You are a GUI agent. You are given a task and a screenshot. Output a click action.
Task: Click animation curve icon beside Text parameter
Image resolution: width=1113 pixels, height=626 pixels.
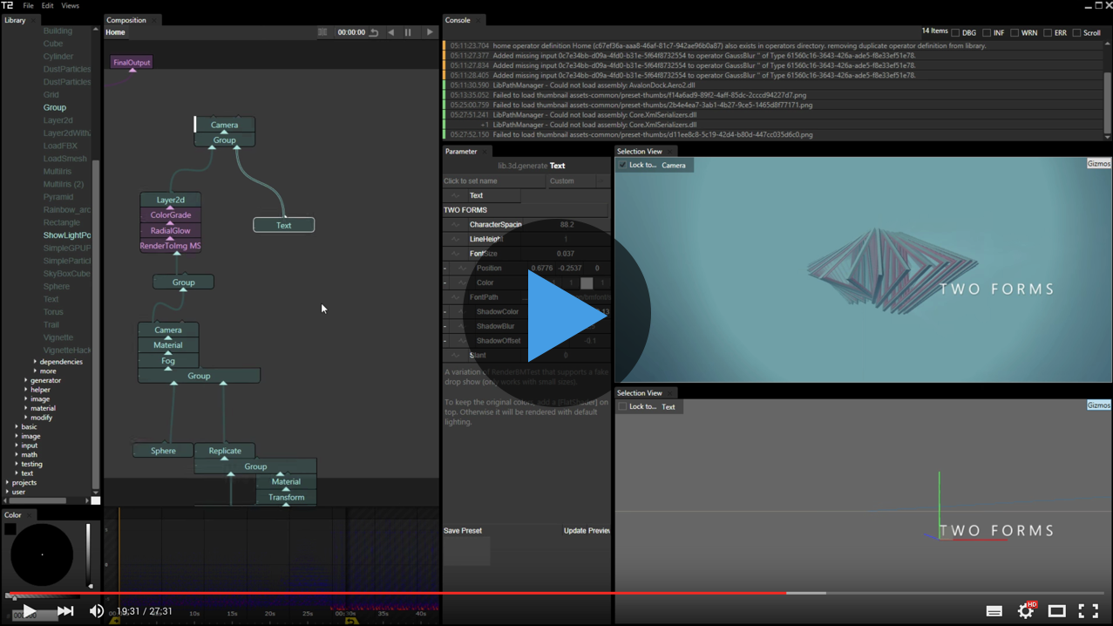pos(455,195)
